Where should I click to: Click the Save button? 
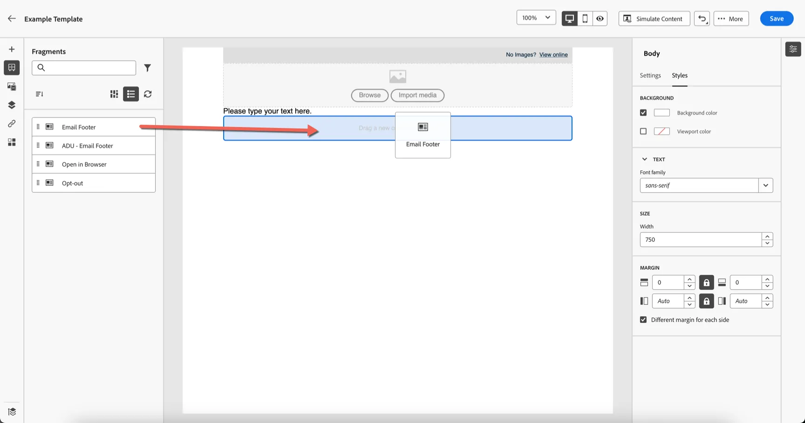click(777, 19)
